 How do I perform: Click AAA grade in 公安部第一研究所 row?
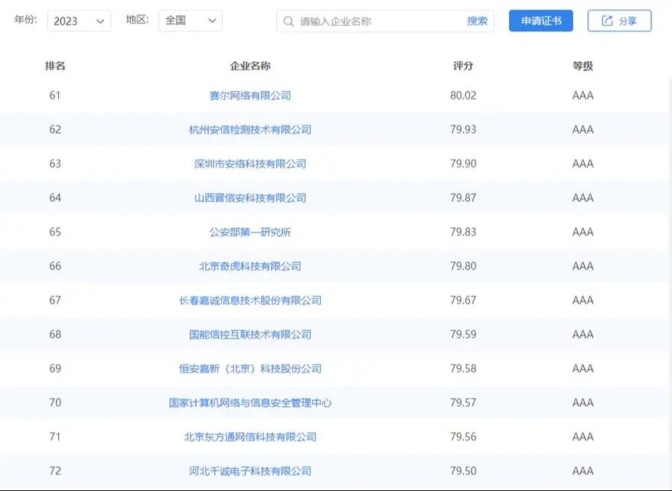click(x=583, y=232)
